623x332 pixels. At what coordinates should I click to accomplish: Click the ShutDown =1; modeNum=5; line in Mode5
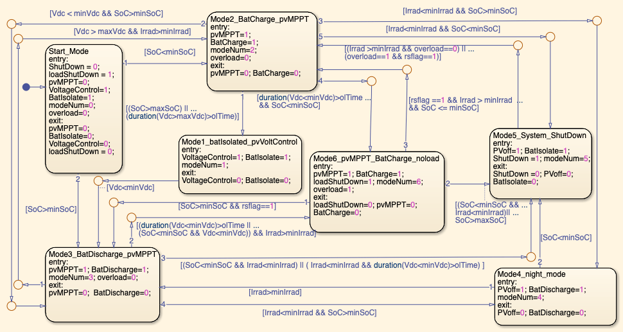tap(541, 159)
